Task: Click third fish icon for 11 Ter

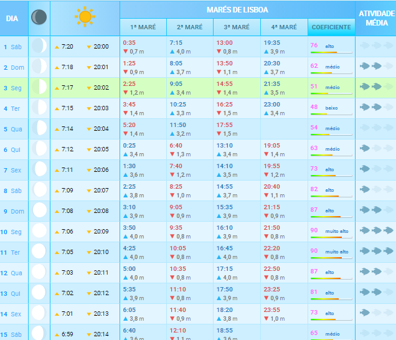Action: [x=389, y=251]
